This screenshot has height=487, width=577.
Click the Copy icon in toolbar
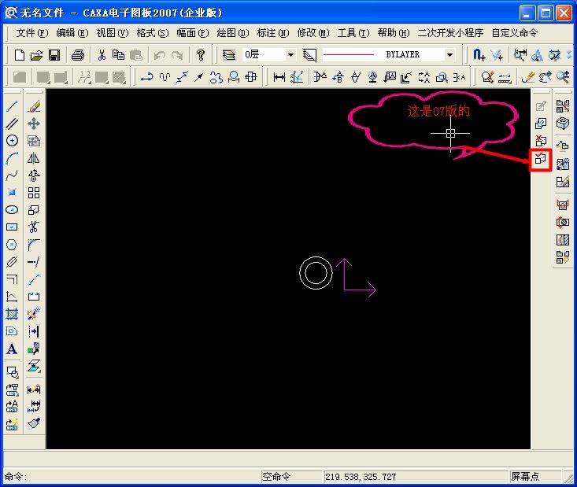119,55
